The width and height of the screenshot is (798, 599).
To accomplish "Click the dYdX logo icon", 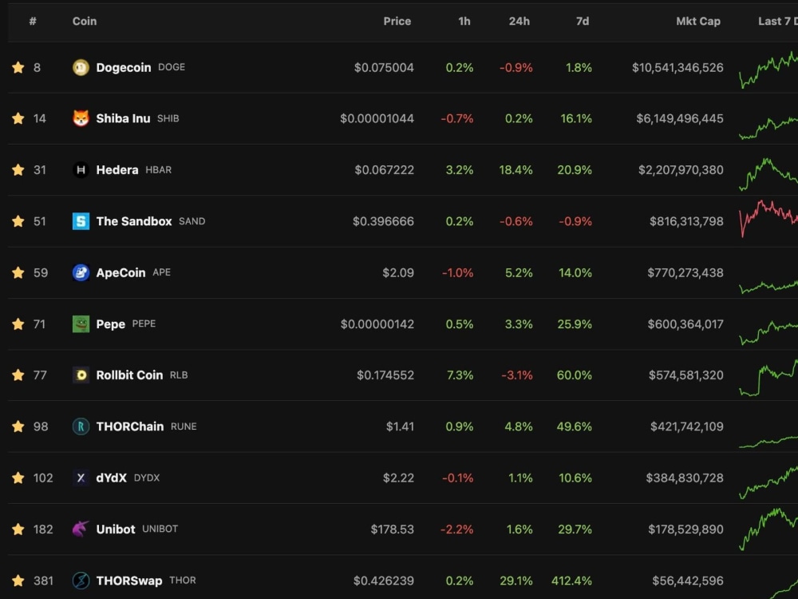I will 80,478.
